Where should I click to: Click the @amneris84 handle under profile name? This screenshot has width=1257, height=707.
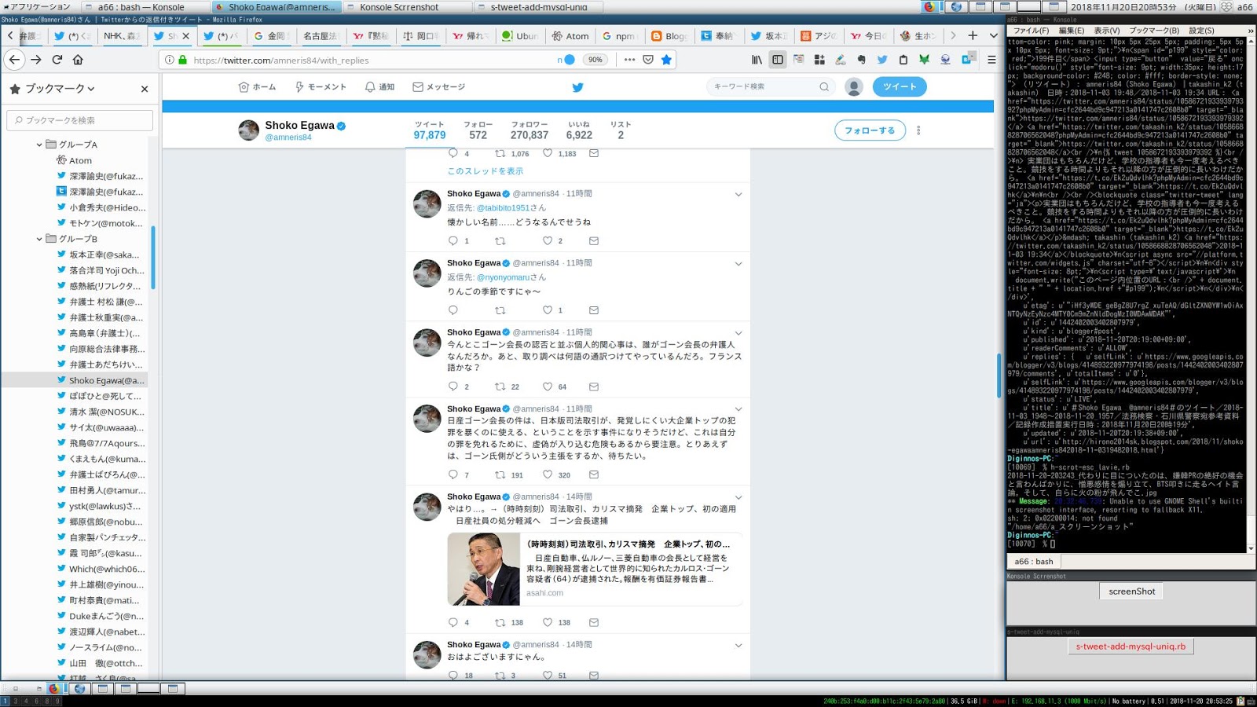pyautogui.click(x=288, y=137)
